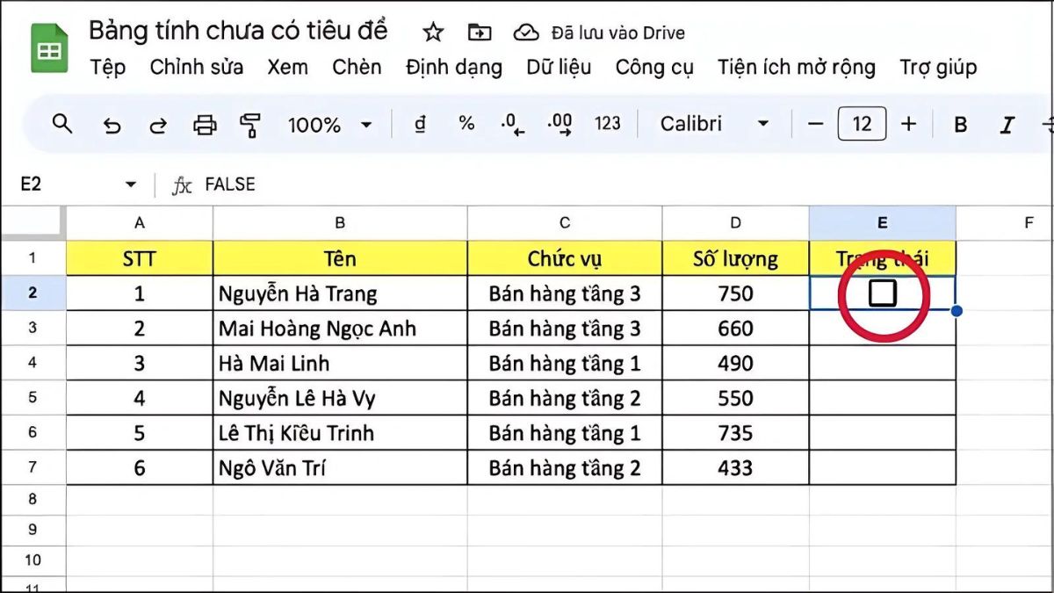Screen dimensions: 1054x593
Task: Select the Số lượng header cell
Action: [x=736, y=258]
